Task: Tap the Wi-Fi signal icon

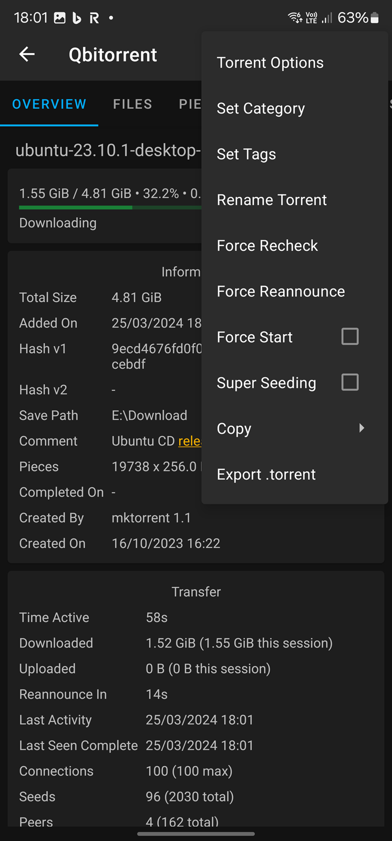Action: [x=295, y=18]
